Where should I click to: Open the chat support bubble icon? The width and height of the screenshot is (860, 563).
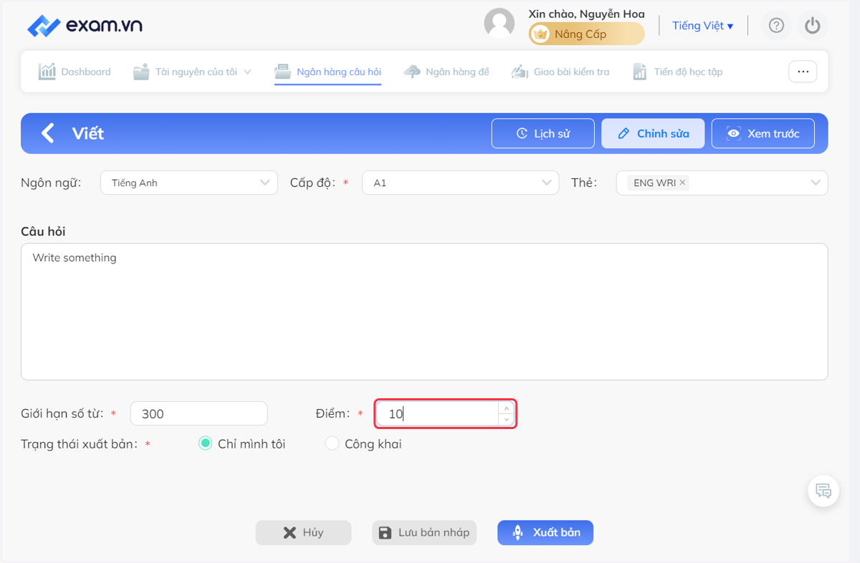point(823,491)
